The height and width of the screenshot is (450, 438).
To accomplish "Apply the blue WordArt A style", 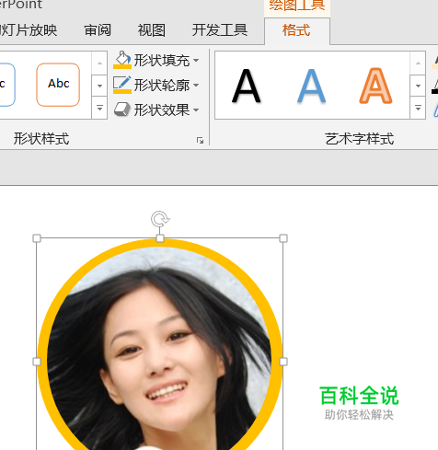I will (x=311, y=86).
